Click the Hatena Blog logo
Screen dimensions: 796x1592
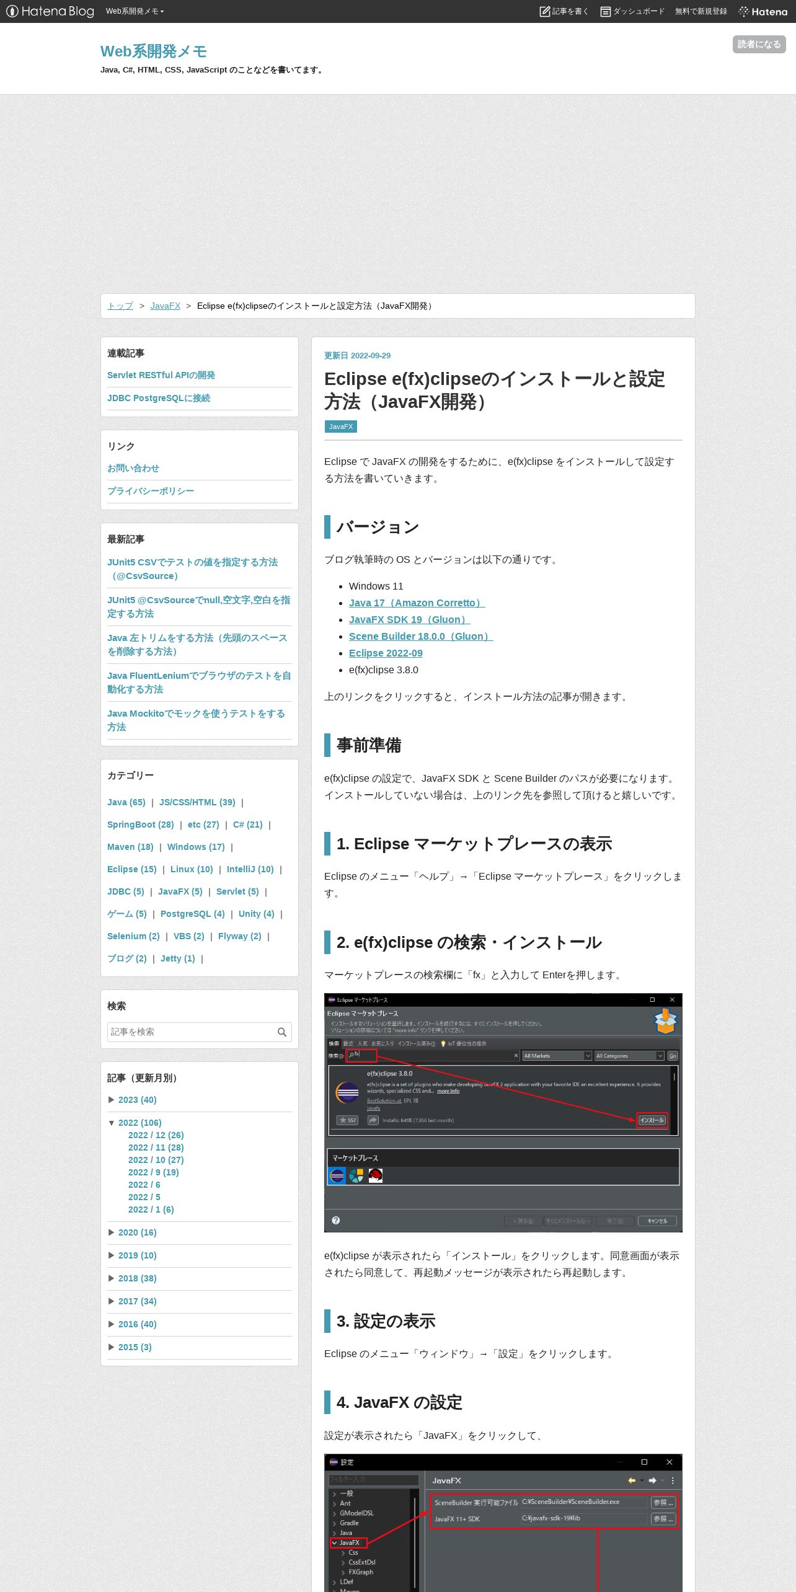[x=50, y=11]
